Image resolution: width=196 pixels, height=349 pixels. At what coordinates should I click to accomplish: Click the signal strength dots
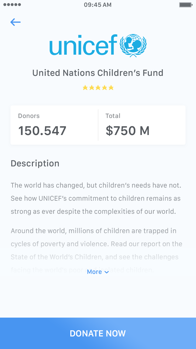[12, 5]
